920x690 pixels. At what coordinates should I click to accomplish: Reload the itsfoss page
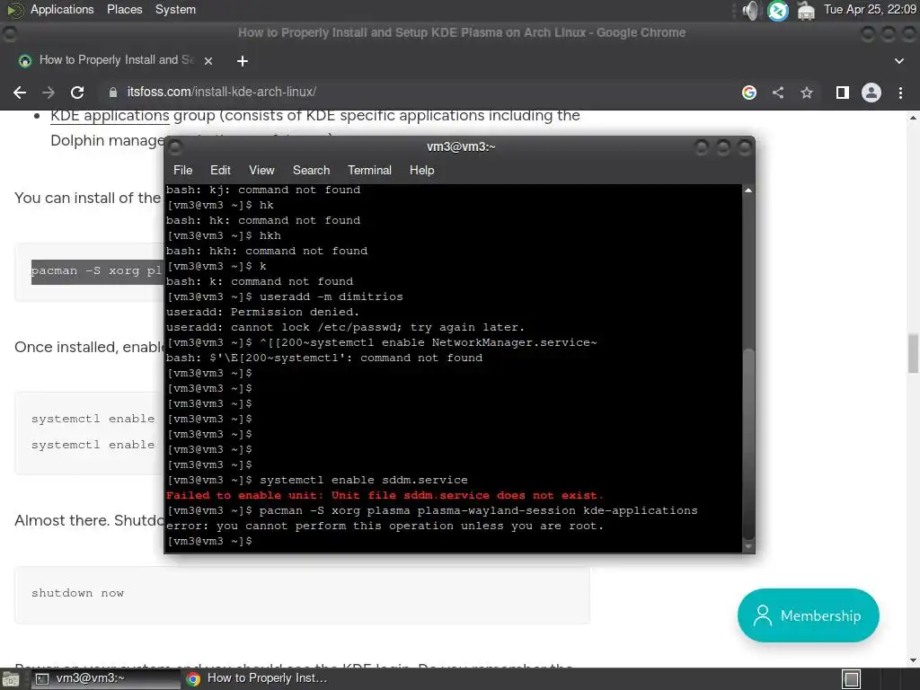coord(77,93)
